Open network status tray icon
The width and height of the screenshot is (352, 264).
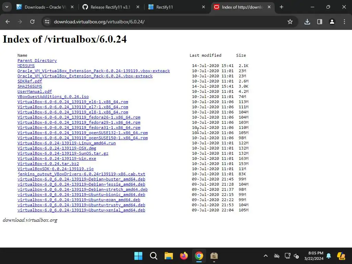[x=287, y=256]
